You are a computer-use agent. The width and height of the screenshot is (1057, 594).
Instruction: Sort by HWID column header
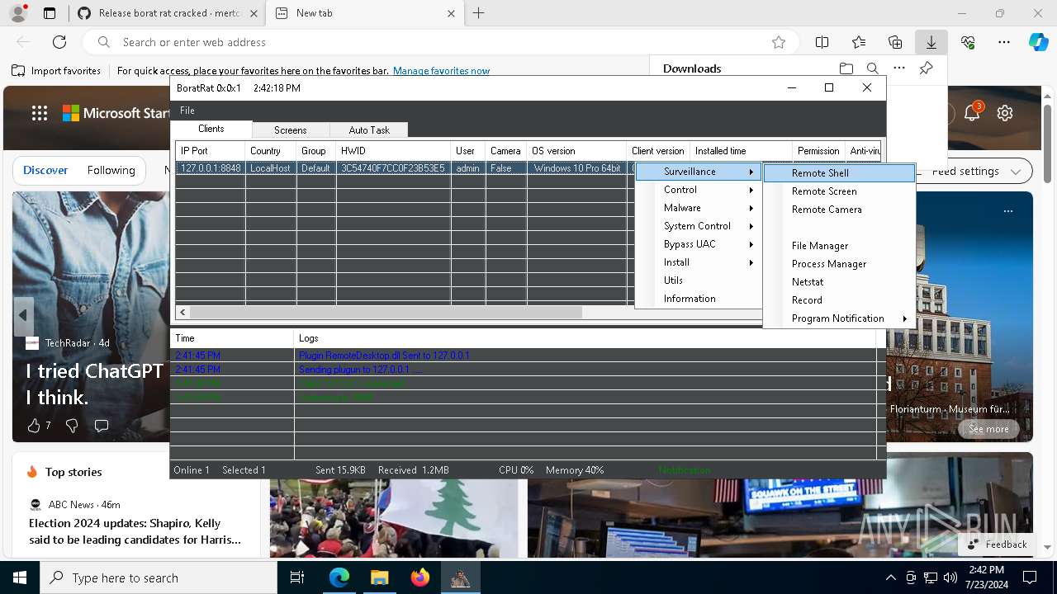(x=393, y=151)
